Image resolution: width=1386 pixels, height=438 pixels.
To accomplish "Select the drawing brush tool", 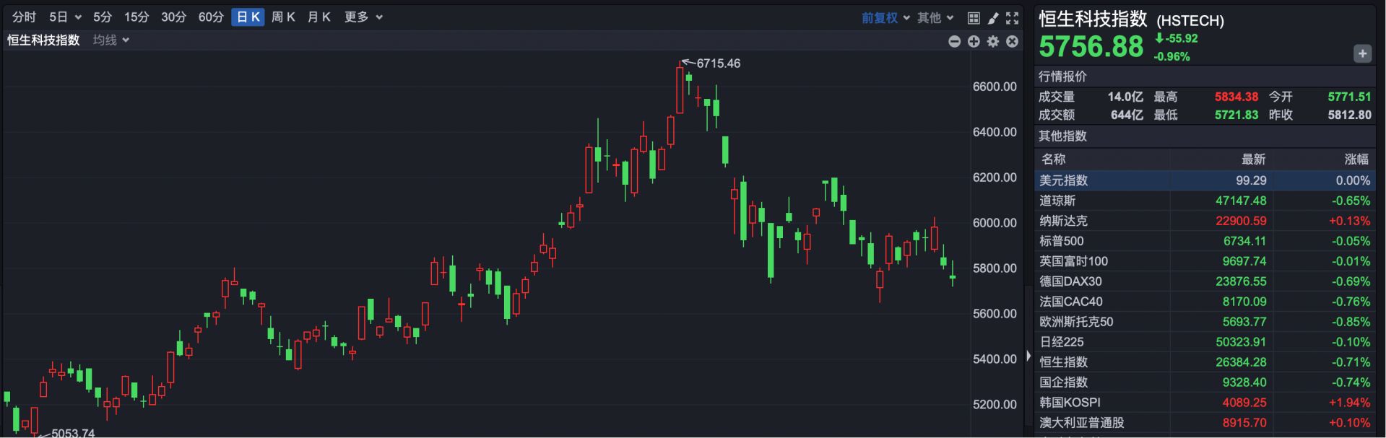I will click(x=993, y=18).
